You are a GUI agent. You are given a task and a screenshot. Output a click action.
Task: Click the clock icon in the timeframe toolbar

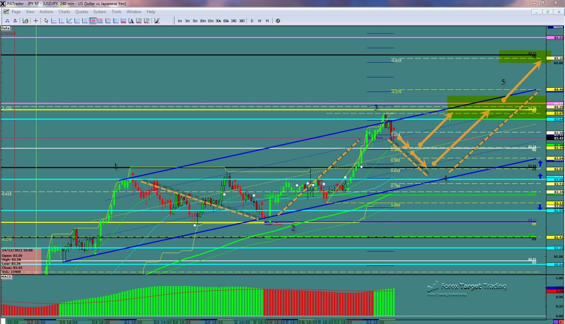click(278, 21)
